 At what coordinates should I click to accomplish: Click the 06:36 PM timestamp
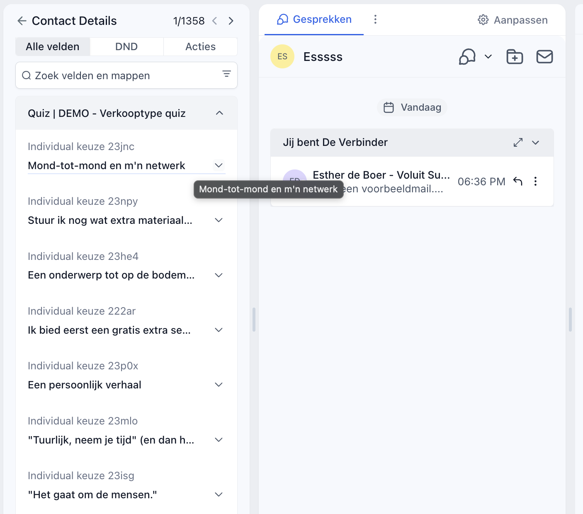[481, 182]
